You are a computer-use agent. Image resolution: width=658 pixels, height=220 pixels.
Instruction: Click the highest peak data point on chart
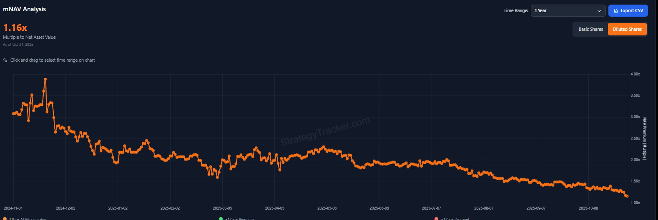pyautogui.click(x=45, y=79)
